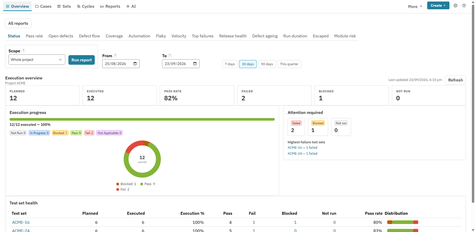Select the Status report tab

click(x=14, y=36)
